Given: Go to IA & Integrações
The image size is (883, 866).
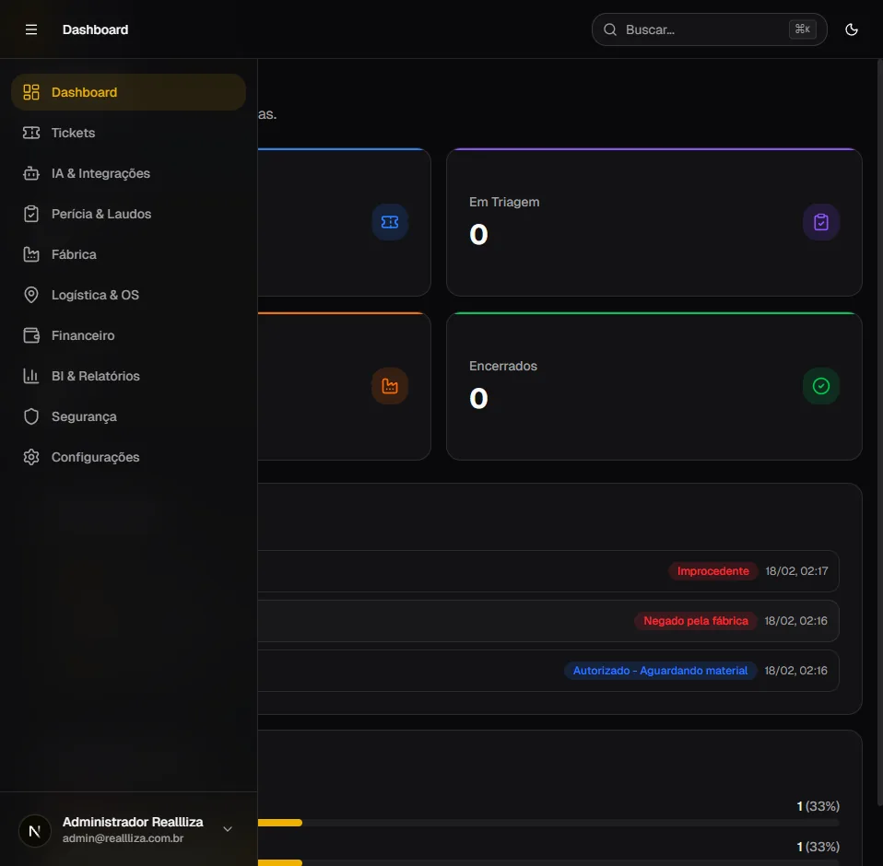Looking at the screenshot, I should [128, 173].
